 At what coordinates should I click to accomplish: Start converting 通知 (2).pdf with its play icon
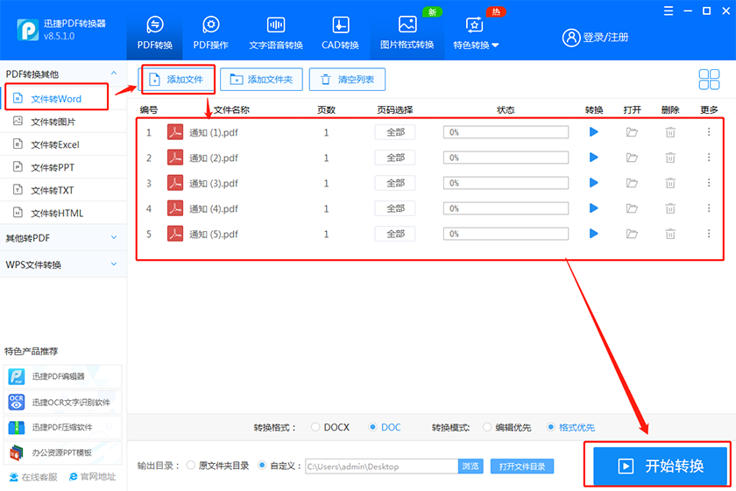coord(594,158)
